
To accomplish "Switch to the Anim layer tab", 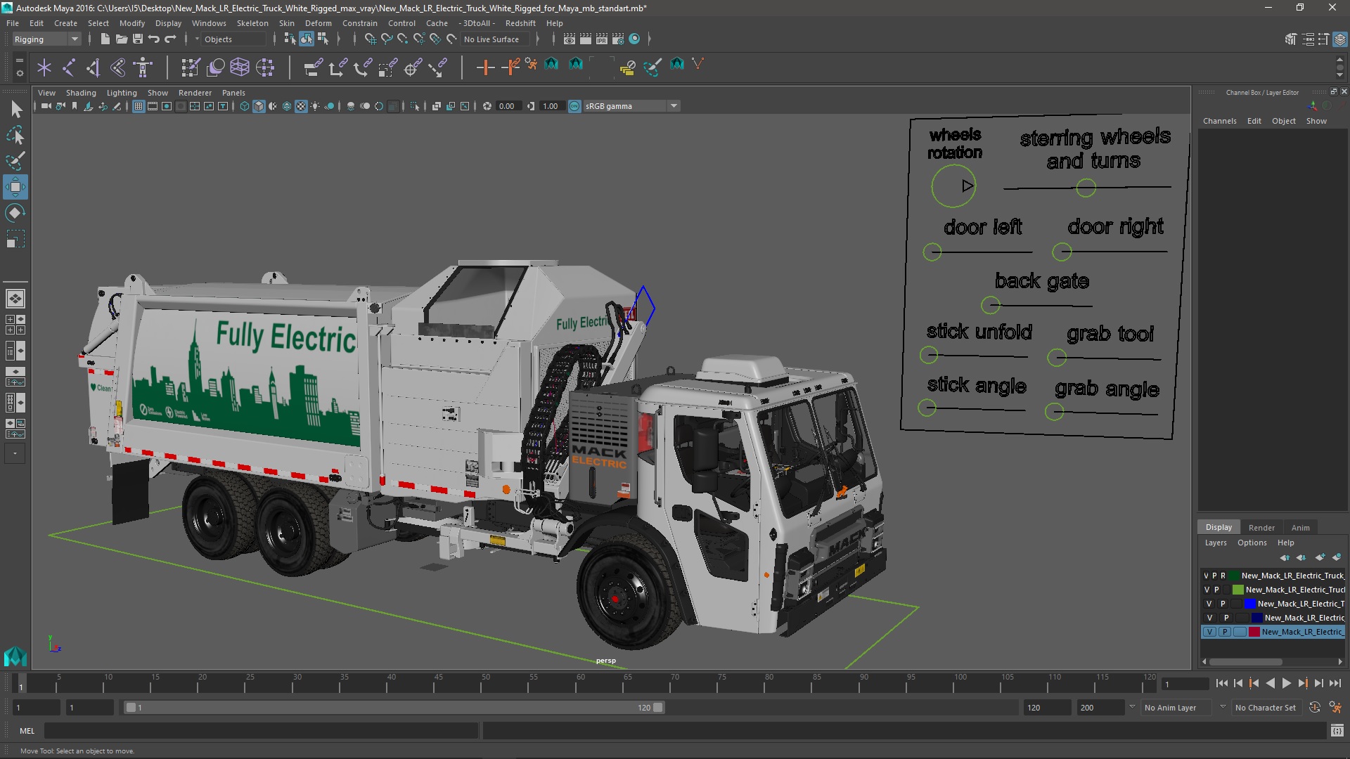I will [1300, 528].
